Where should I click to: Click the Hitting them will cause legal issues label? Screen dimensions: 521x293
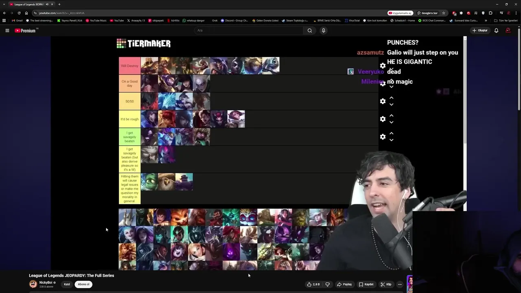click(129, 189)
